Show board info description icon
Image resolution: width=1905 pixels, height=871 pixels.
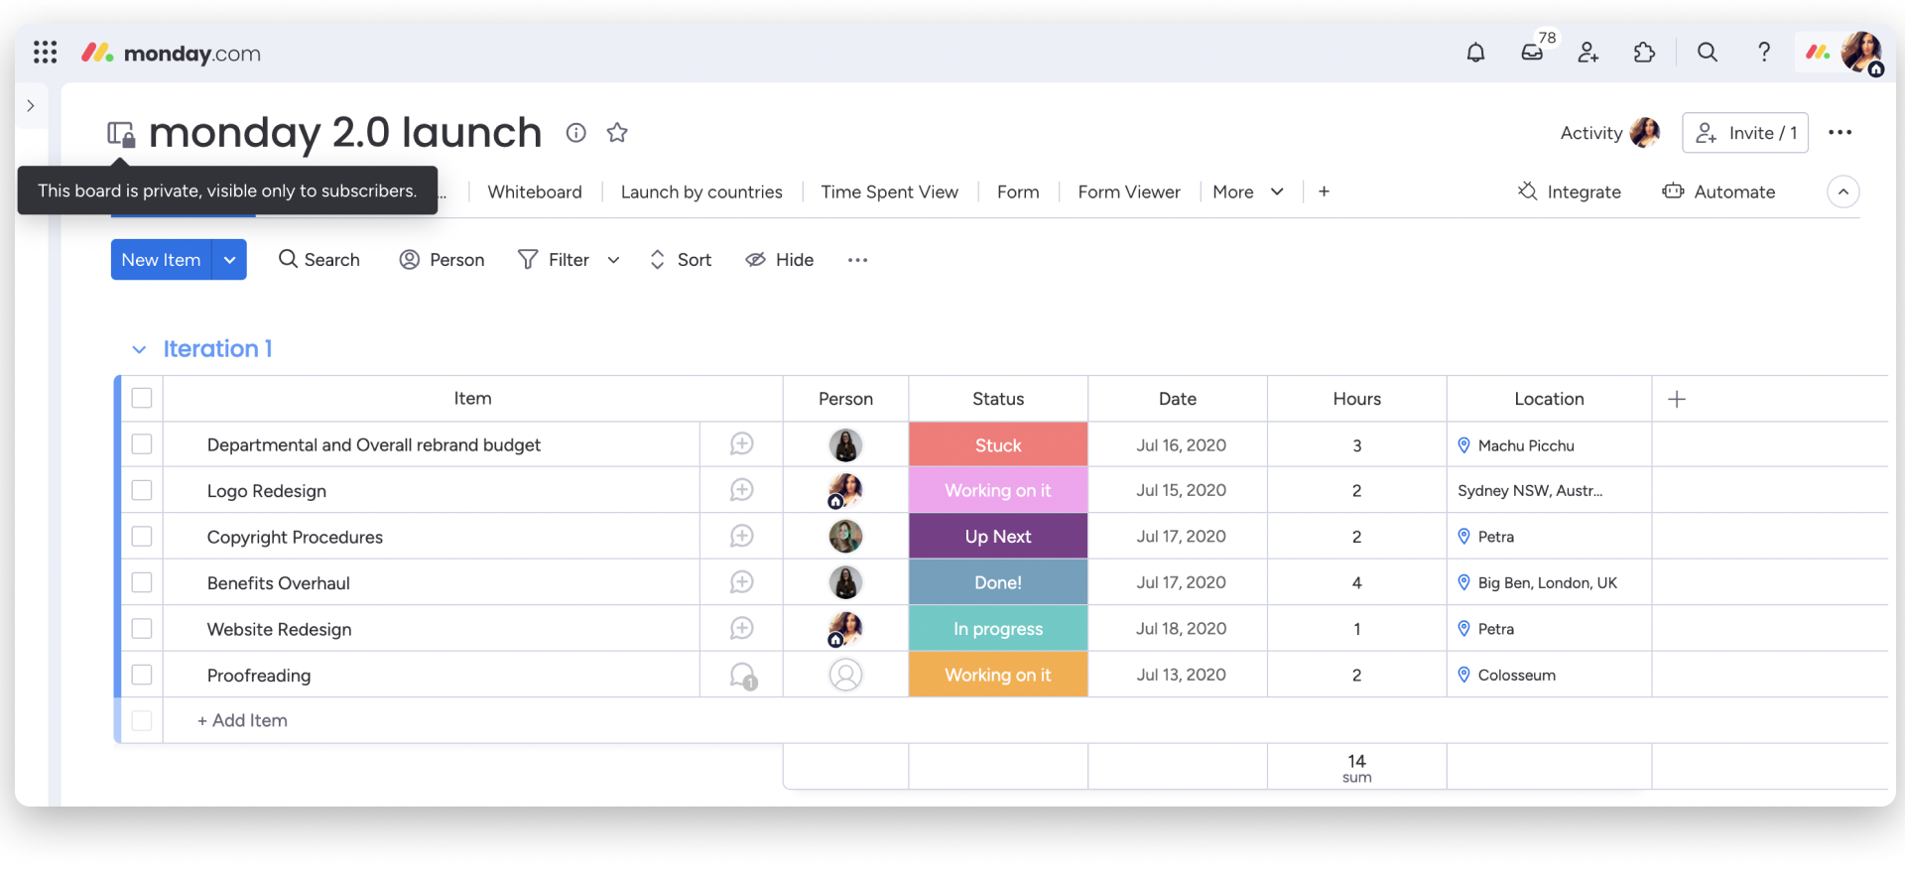[x=575, y=133]
